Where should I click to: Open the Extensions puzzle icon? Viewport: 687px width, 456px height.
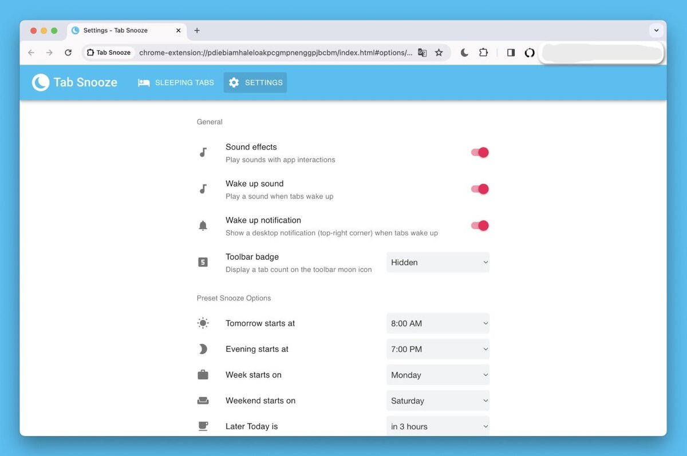[x=483, y=53]
